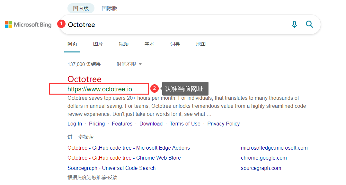Open the Features sitelink
The width and height of the screenshot is (346, 185).
click(122, 124)
